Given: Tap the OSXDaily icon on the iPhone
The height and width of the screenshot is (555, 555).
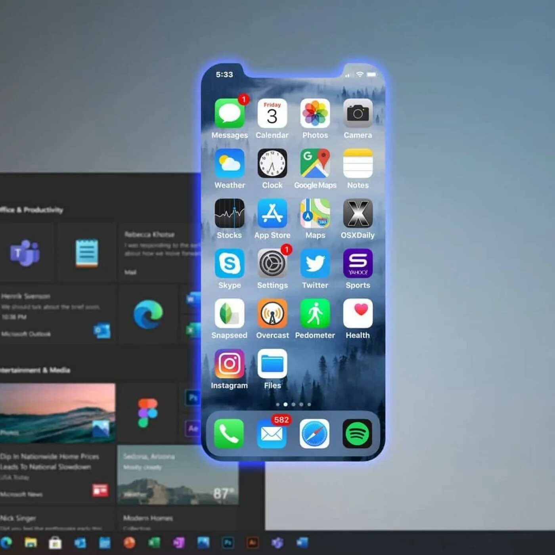Looking at the screenshot, I should (358, 213).
